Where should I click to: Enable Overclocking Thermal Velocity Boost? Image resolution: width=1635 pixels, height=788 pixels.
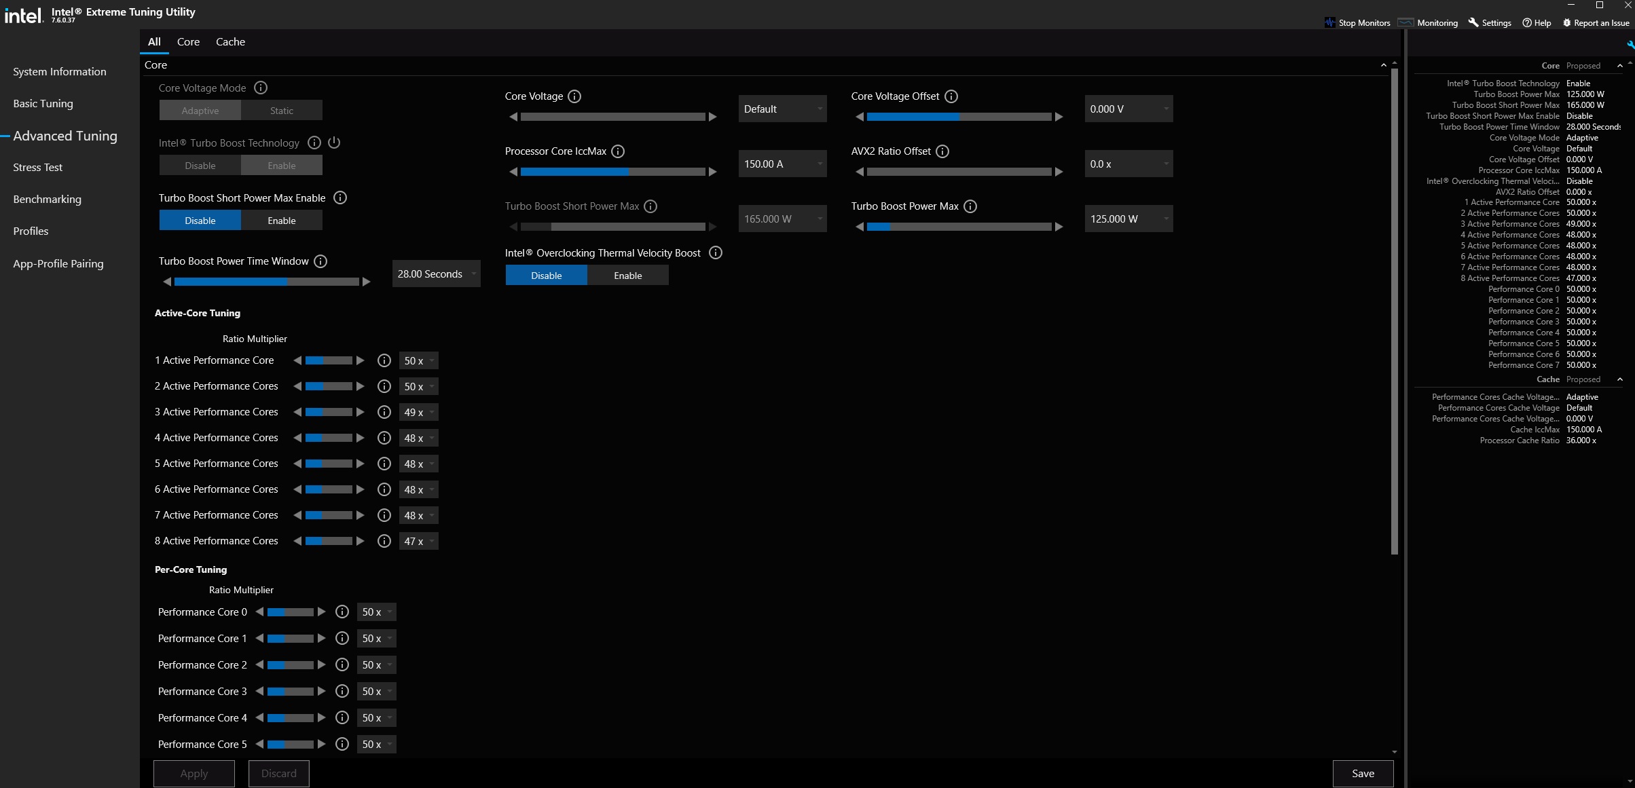(x=628, y=275)
